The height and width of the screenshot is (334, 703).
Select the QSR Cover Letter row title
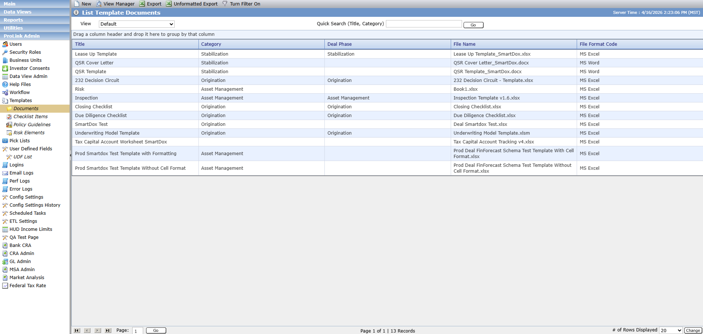point(94,63)
